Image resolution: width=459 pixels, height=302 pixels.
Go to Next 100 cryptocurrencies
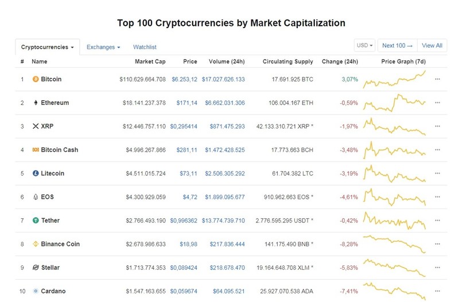tap(398, 46)
